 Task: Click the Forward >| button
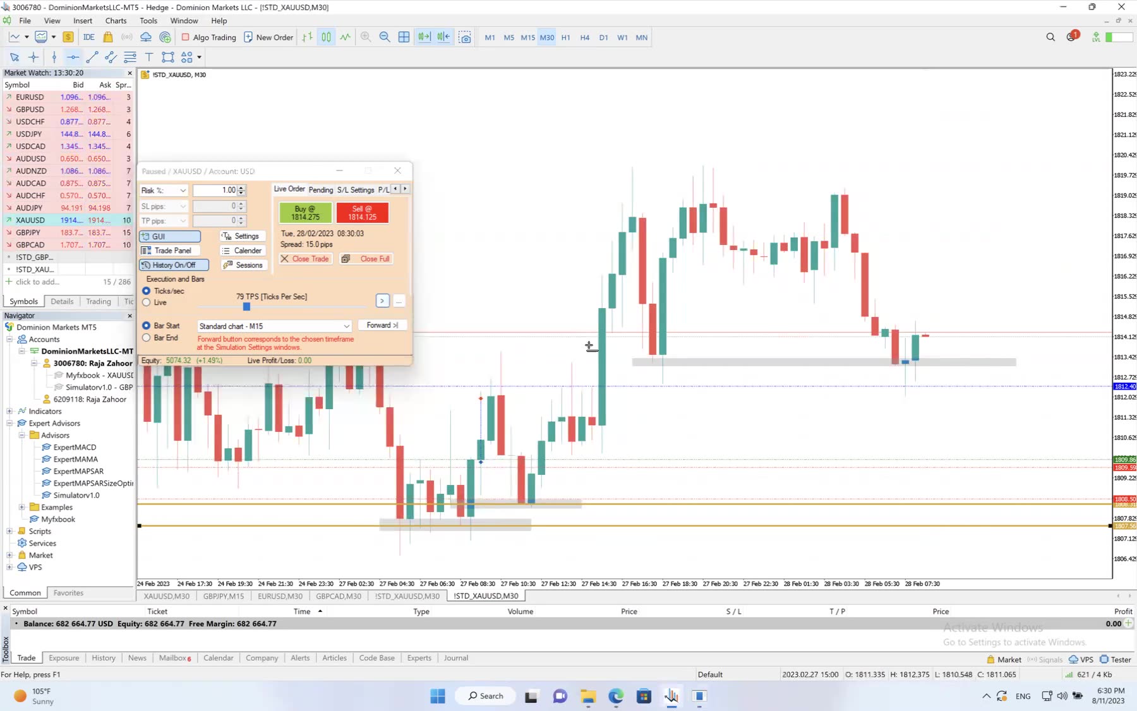pyautogui.click(x=382, y=325)
